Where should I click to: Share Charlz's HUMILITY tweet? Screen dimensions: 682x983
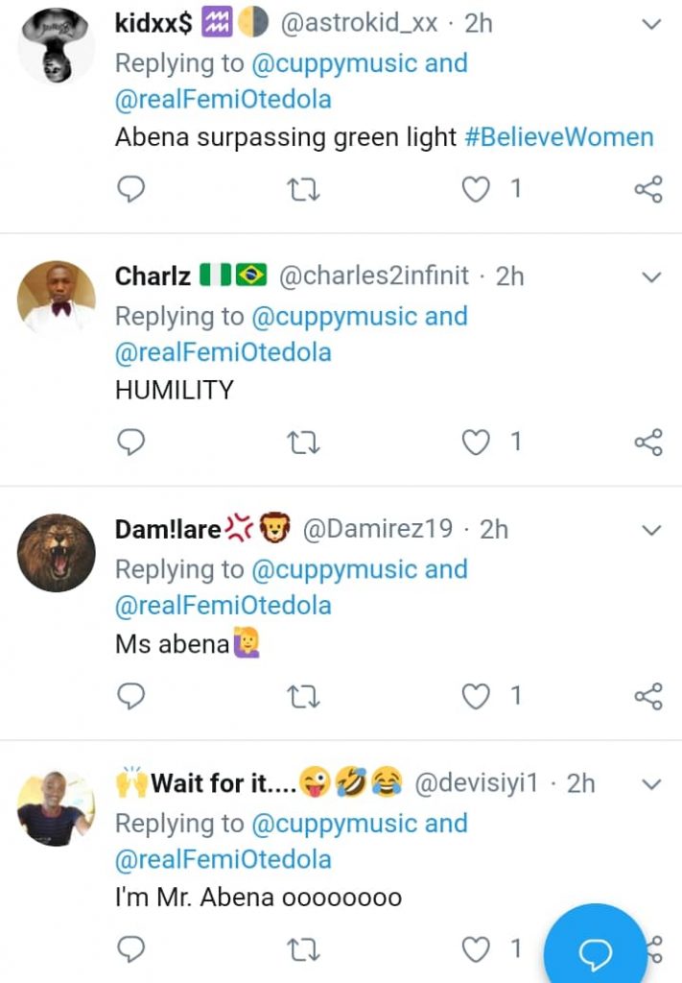(648, 442)
